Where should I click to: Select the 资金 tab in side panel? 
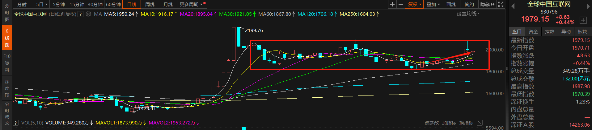point(533,31)
